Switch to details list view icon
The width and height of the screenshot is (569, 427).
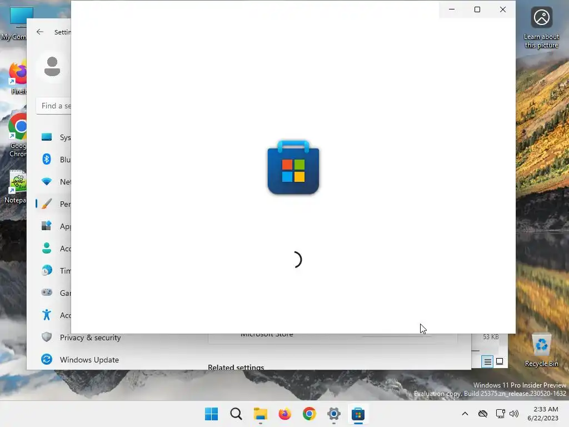pos(487,361)
